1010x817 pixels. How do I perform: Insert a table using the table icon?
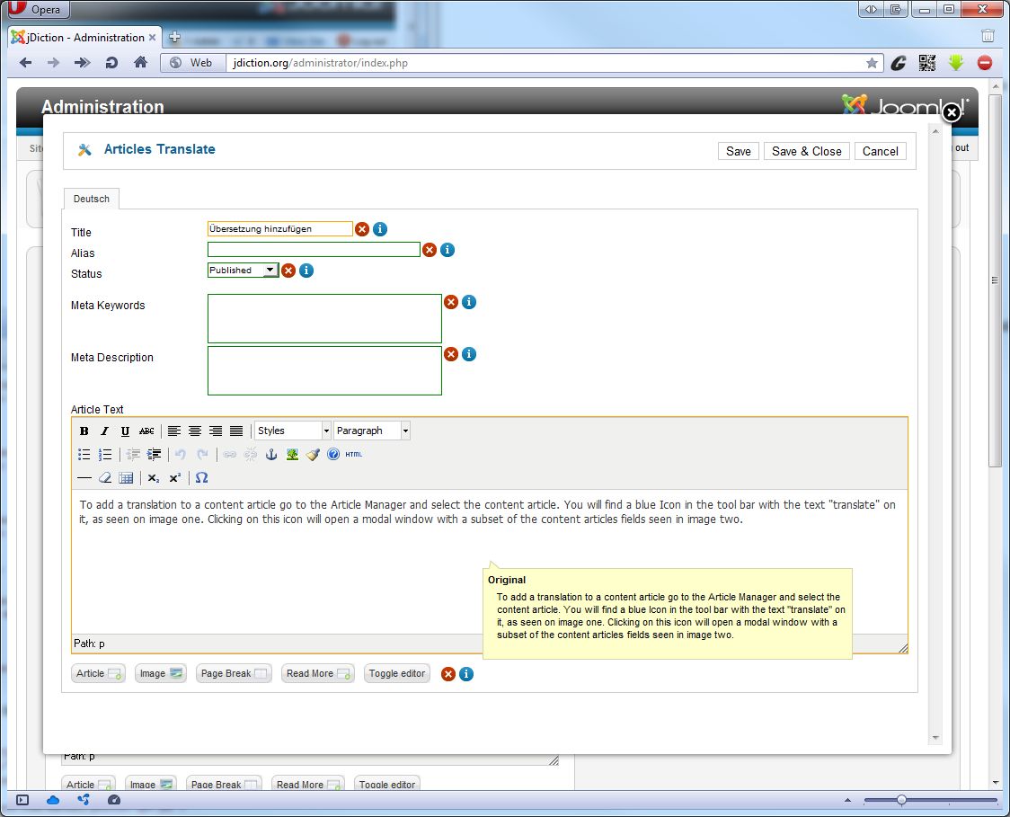pyautogui.click(x=126, y=478)
